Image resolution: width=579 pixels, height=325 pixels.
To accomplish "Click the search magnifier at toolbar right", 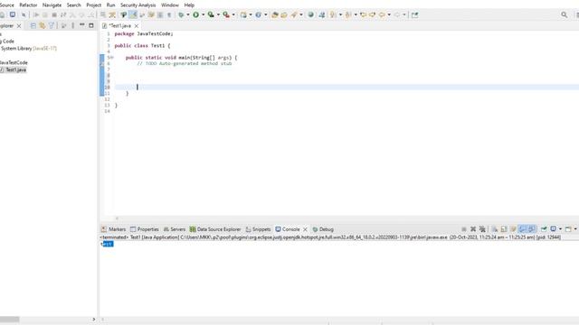I will click(564, 14).
